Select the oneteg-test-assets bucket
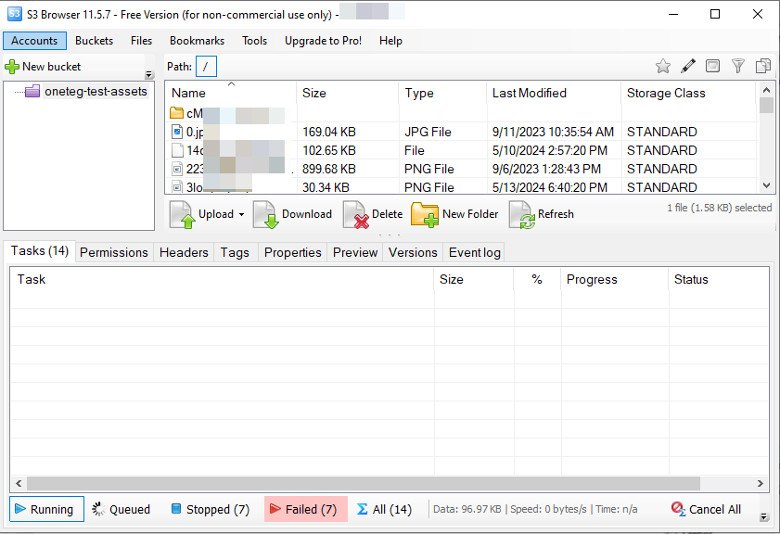The image size is (780, 534). (x=96, y=92)
